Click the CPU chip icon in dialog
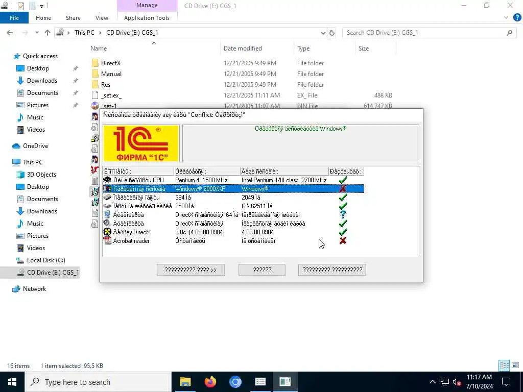523x392 pixels. click(x=107, y=180)
